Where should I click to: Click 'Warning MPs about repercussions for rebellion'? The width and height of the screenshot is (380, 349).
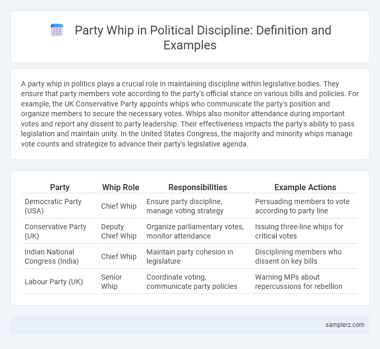pos(298,282)
